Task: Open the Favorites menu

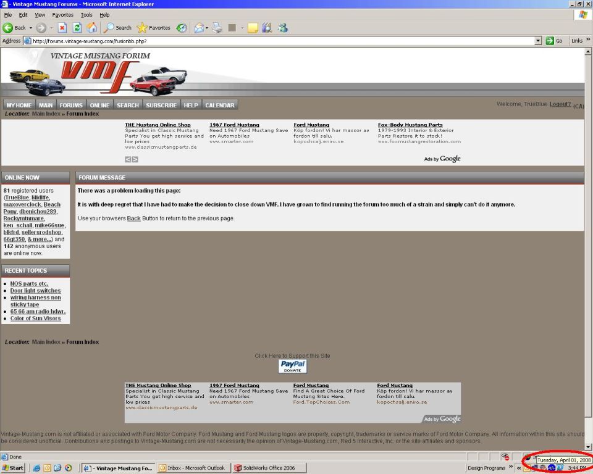Action: point(63,15)
